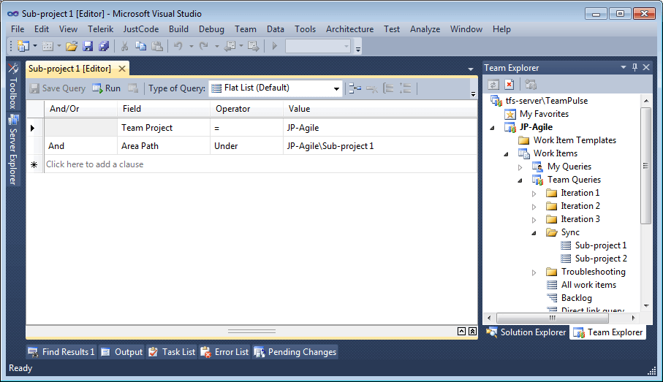Open the Work Item Templates folder
Image resolution: width=663 pixels, height=382 pixels.
click(575, 140)
